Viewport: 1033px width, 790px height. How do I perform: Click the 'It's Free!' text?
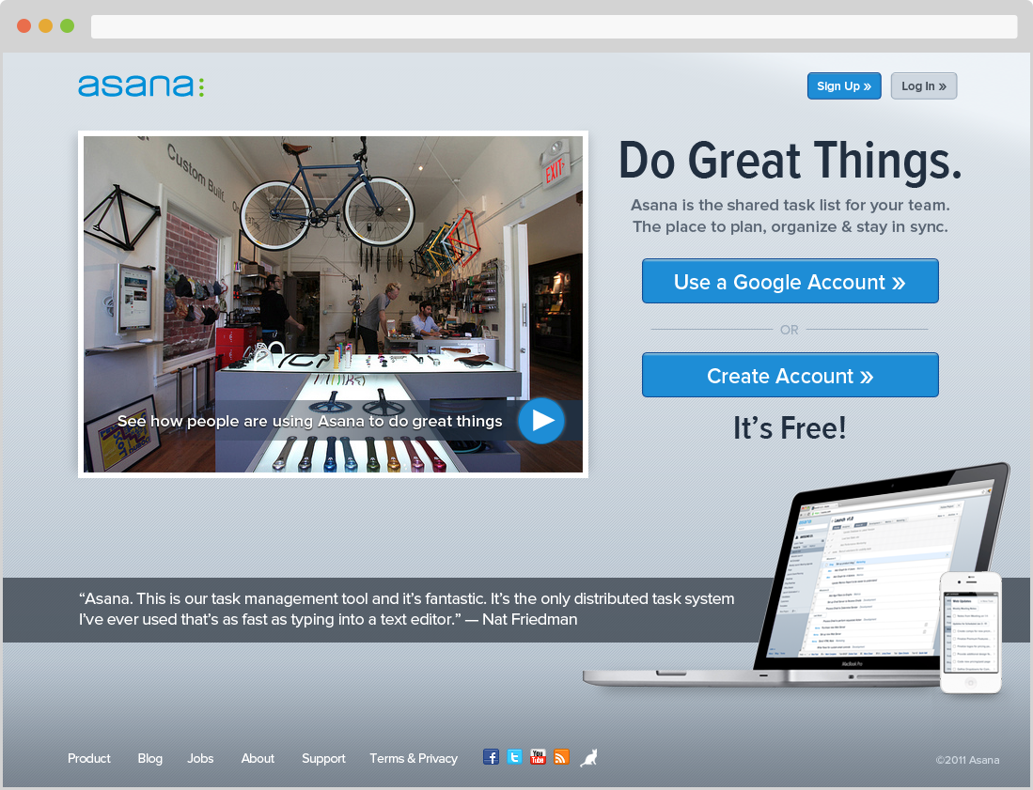(x=790, y=428)
